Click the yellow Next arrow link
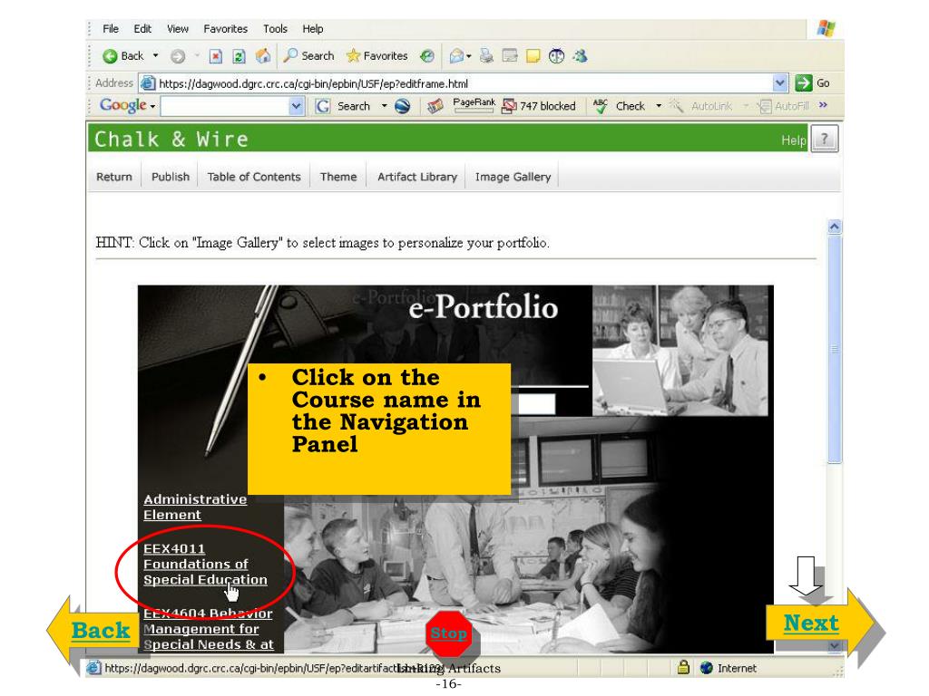Screen dimensions: 929x696 point(811,623)
